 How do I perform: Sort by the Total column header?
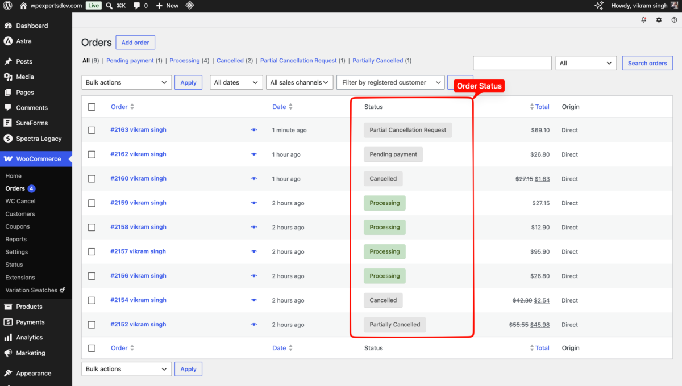click(x=539, y=107)
